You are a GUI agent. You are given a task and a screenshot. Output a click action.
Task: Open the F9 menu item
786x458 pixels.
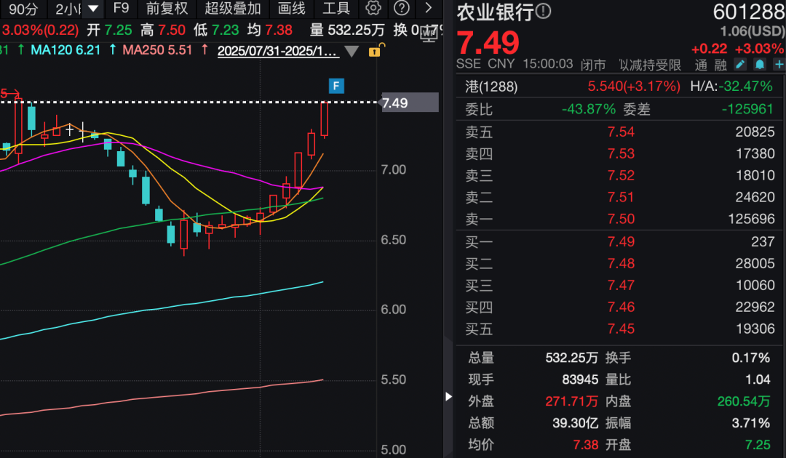(122, 8)
